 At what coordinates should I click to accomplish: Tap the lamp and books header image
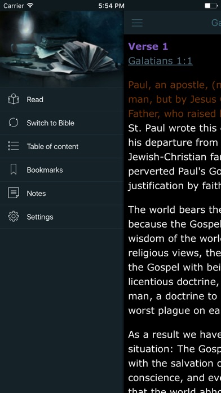62,49
